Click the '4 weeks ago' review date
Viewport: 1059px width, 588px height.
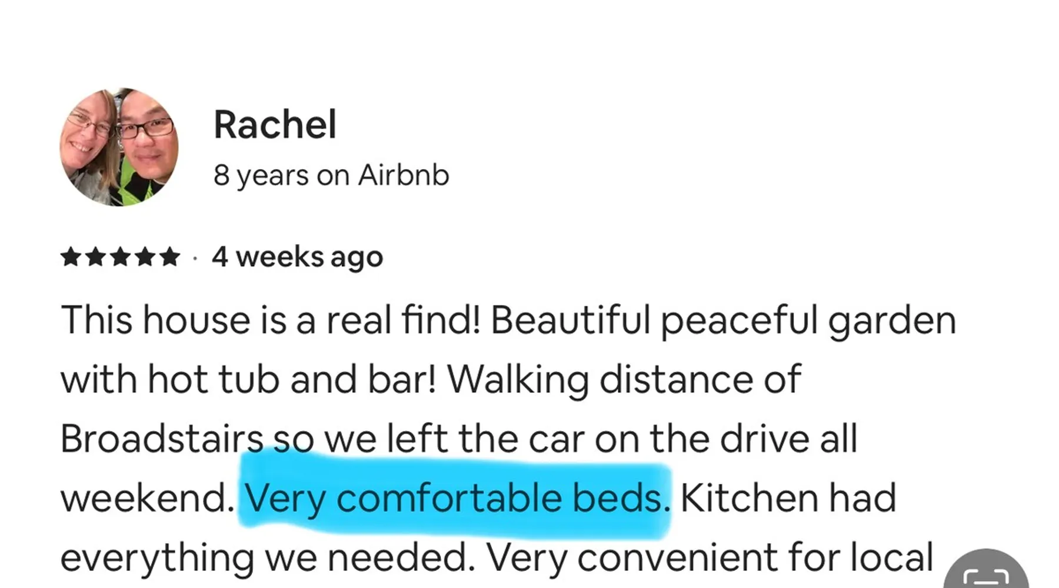click(x=298, y=257)
